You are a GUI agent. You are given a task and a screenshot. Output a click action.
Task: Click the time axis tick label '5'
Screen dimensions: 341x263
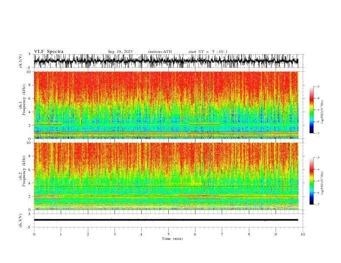click(168, 234)
